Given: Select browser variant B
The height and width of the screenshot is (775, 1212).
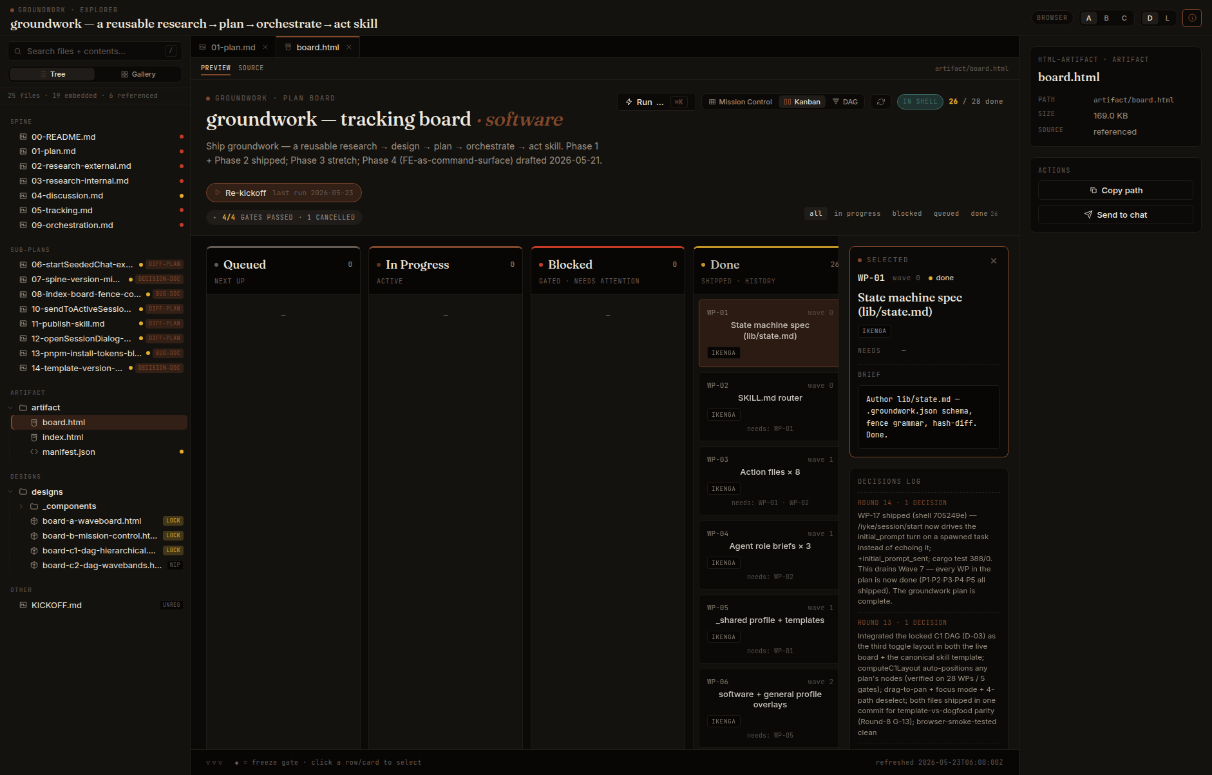Looking at the screenshot, I should pyautogui.click(x=1106, y=18).
